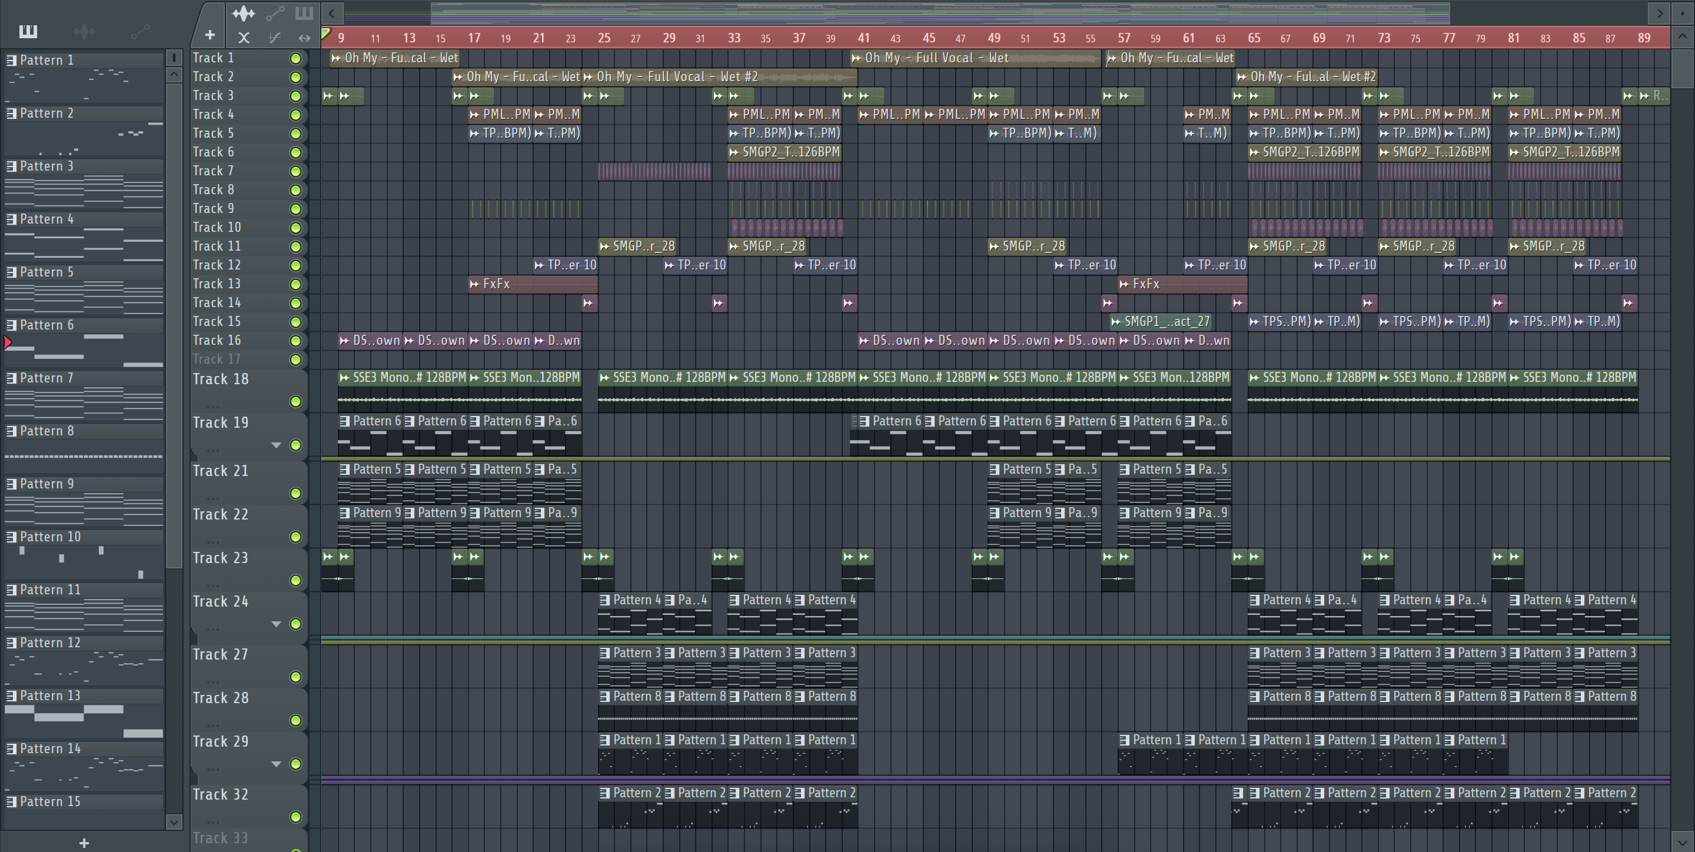Collapse the Track 24 group triangle
Viewport: 1695px width, 852px height.
coord(277,624)
